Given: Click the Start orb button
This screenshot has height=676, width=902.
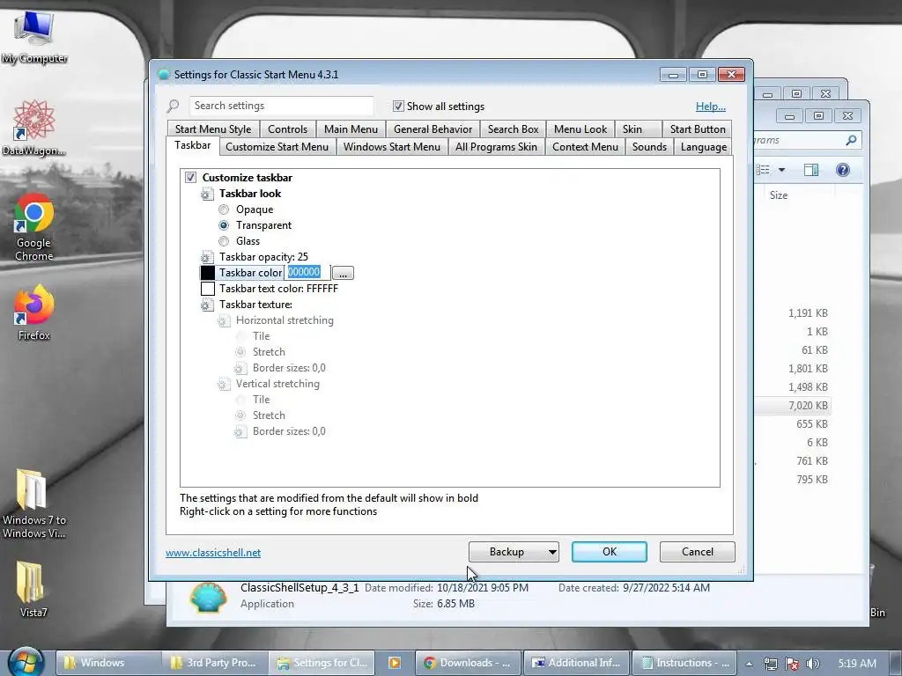Looking at the screenshot, I should pyautogui.click(x=26, y=662).
